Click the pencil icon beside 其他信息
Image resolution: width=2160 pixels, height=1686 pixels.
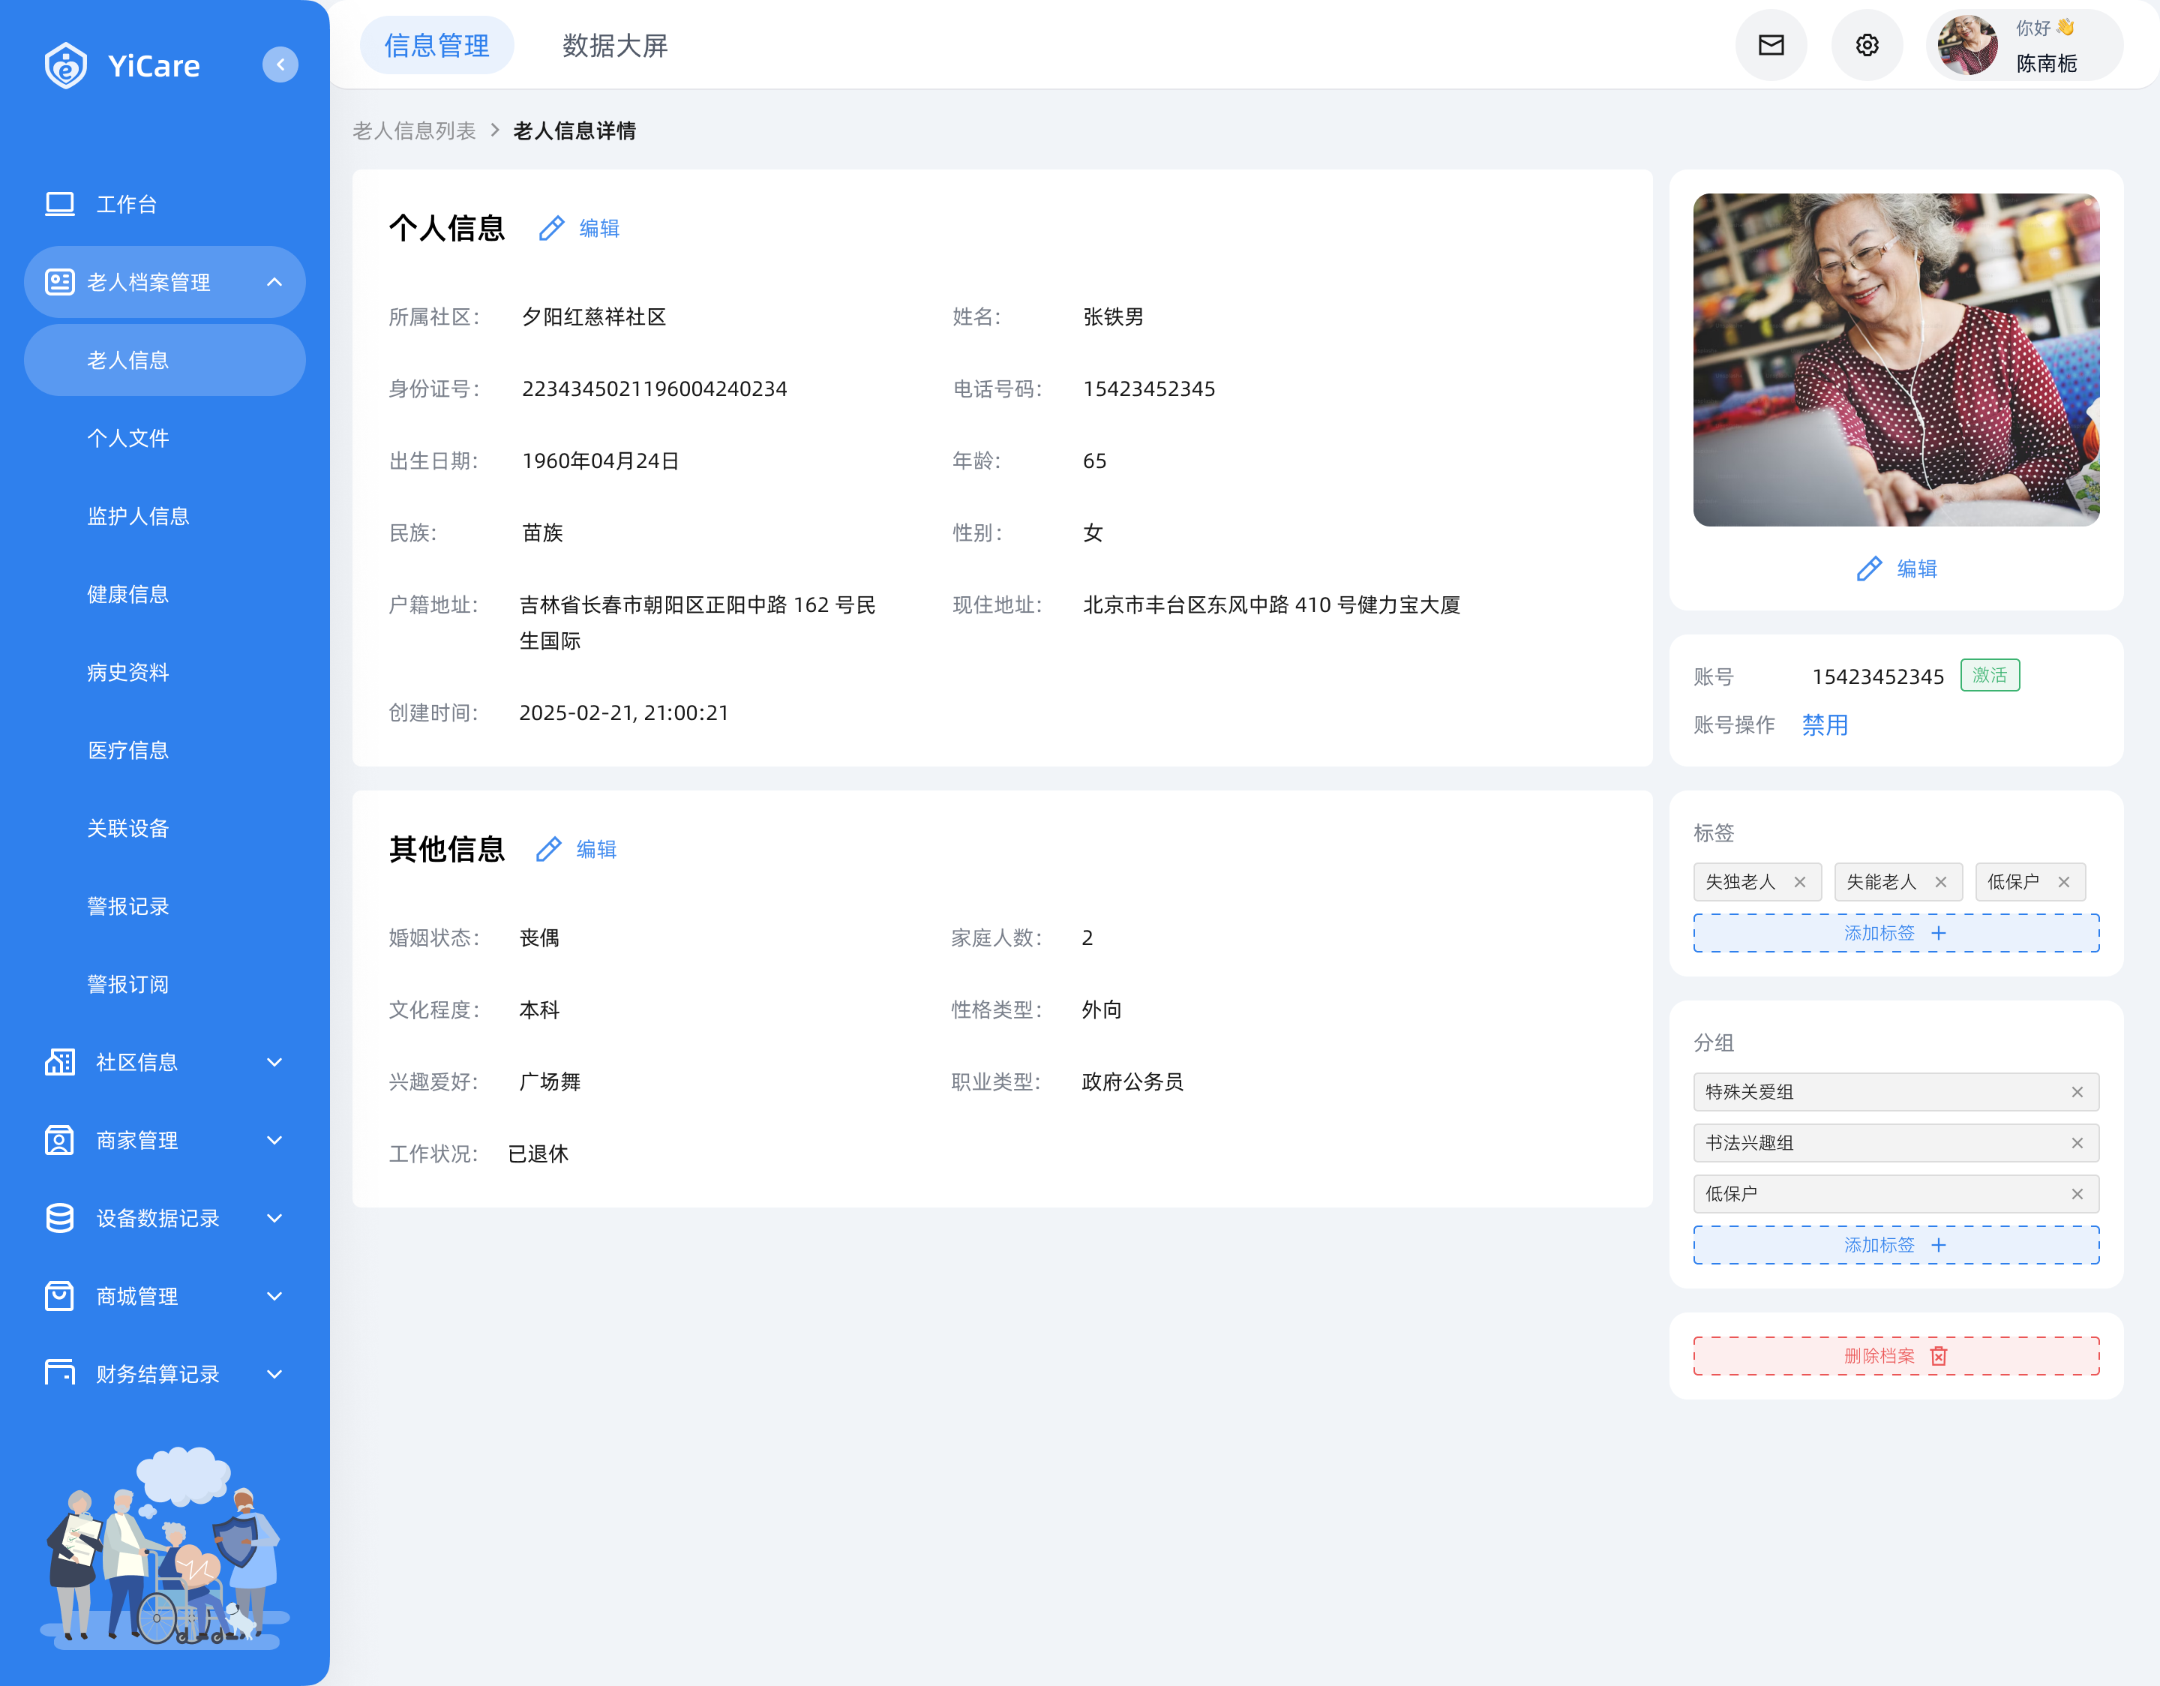549,850
